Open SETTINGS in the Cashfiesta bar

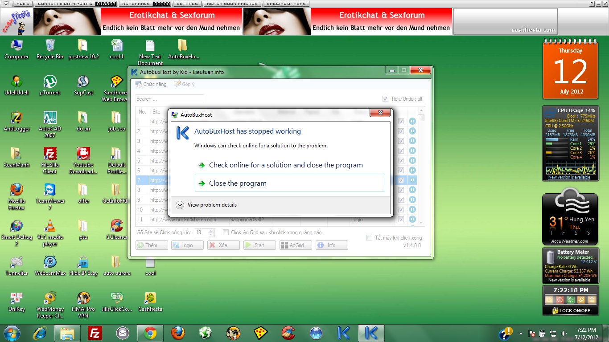(x=187, y=4)
